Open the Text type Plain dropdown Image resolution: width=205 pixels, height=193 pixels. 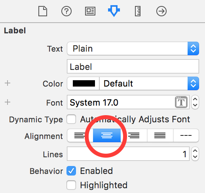coord(133,48)
